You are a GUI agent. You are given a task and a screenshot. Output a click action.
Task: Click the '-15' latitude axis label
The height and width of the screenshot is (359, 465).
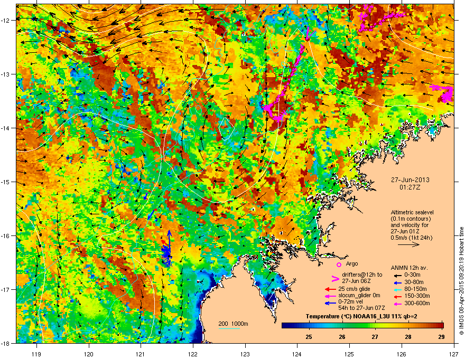pos(6,182)
